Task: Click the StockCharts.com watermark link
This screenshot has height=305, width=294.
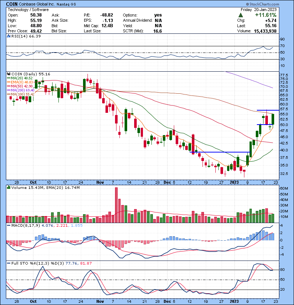Action: (262, 4)
